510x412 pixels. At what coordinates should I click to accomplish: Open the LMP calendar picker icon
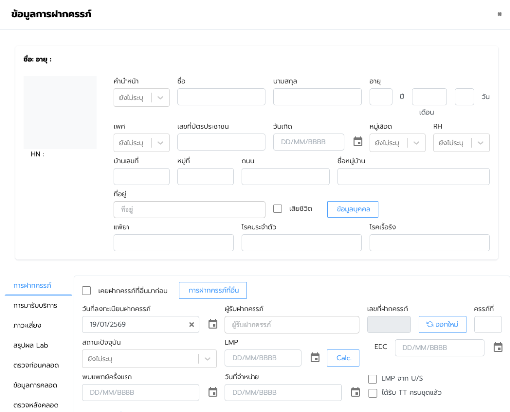click(x=315, y=358)
